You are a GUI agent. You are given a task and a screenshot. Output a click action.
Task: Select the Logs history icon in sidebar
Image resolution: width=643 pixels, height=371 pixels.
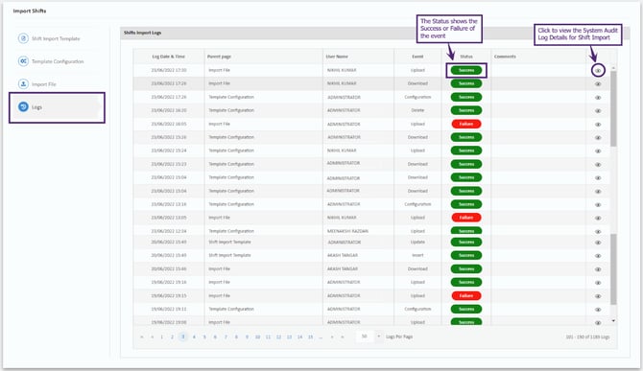point(23,106)
